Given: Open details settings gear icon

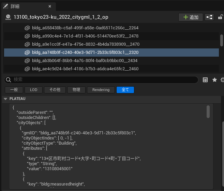Looking at the screenshot, I should (222, 80).
